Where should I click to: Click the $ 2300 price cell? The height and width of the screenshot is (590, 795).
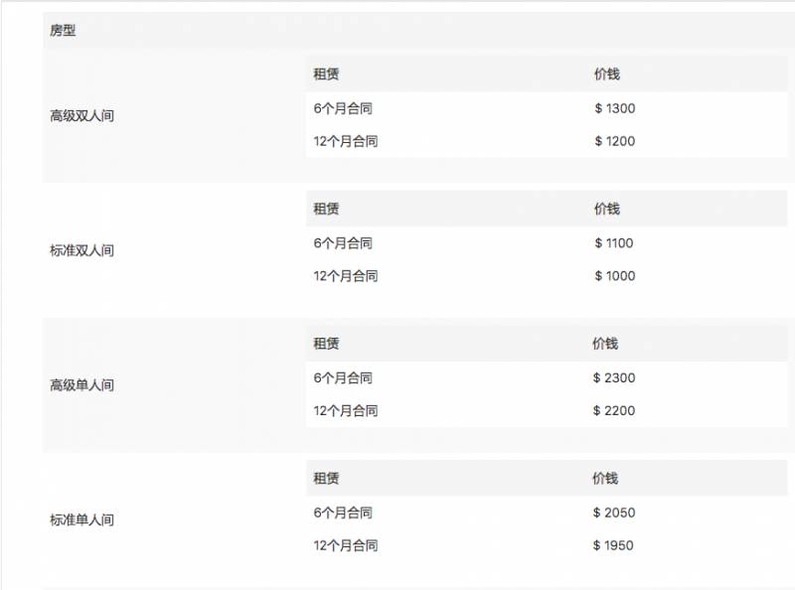(614, 378)
